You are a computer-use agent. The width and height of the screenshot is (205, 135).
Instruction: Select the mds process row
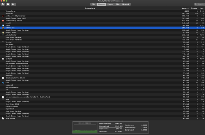coord(102,90)
